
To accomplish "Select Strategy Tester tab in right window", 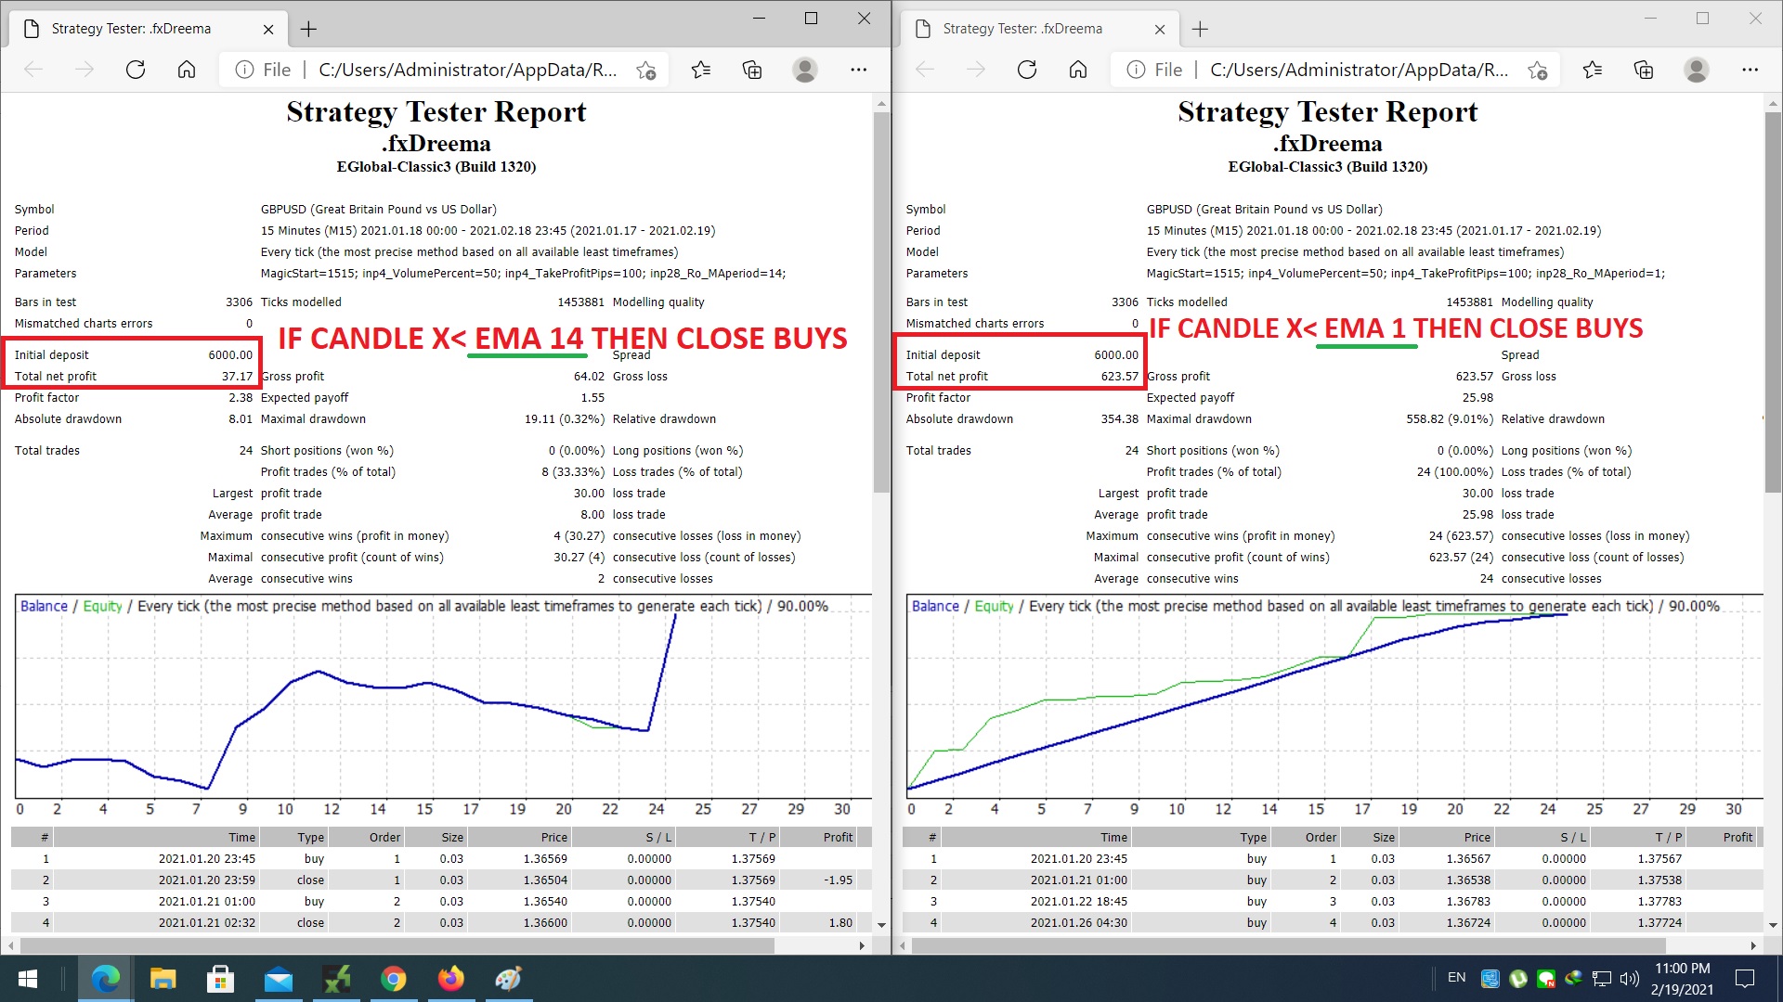I will (x=1040, y=29).
